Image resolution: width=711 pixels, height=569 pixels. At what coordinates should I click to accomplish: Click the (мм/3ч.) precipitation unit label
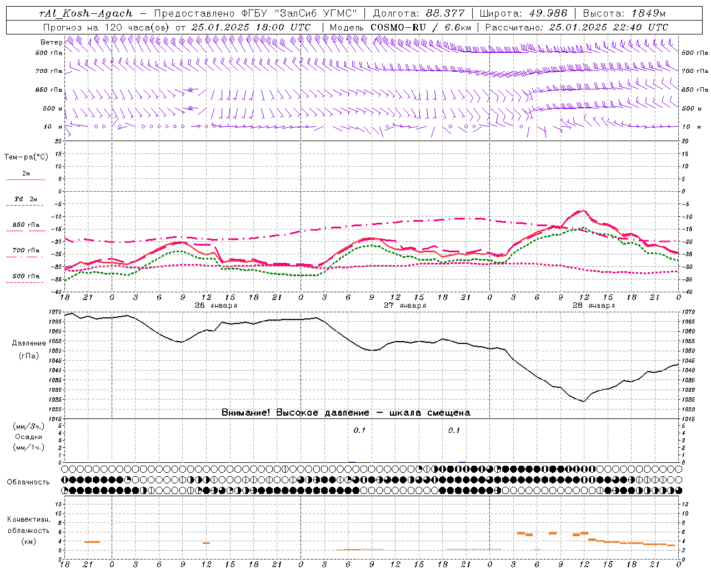click(x=29, y=427)
